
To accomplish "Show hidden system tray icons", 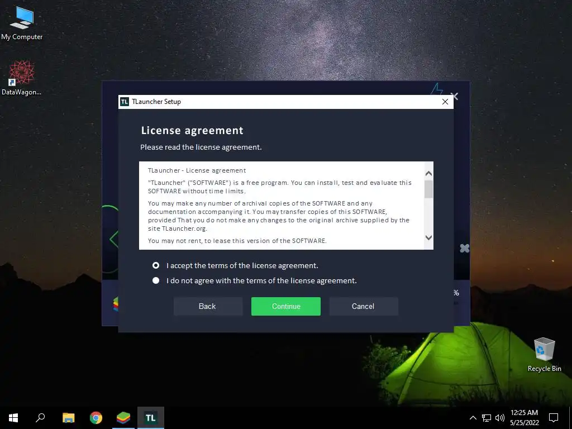I will click(473, 418).
